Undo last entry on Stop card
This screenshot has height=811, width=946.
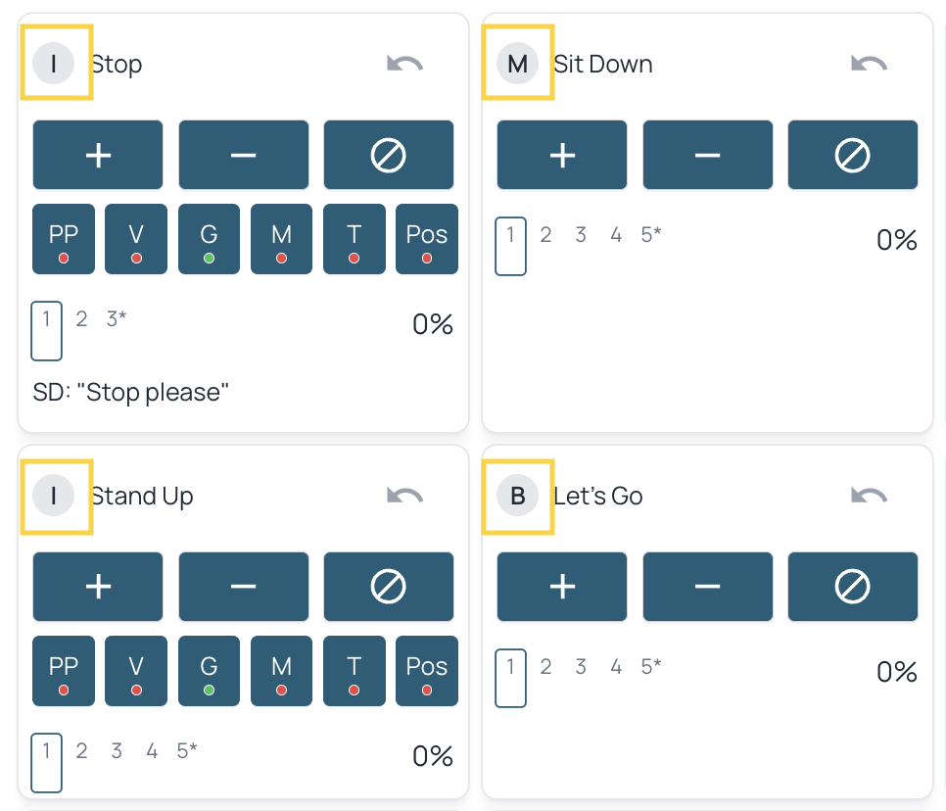pyautogui.click(x=404, y=64)
